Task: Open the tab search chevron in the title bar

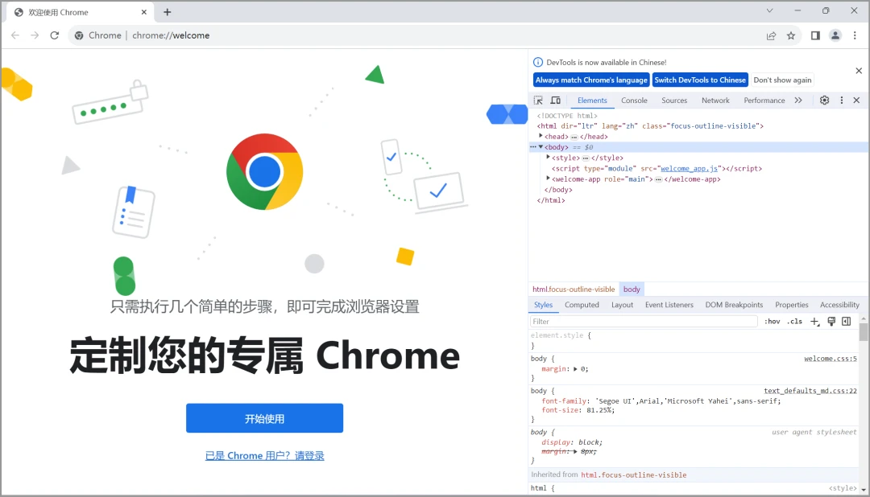Action: coord(769,10)
